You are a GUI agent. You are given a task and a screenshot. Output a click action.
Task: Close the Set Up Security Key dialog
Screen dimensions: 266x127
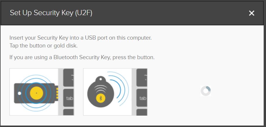(251, 13)
